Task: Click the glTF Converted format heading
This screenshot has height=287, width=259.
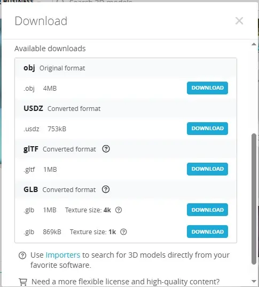Action: [x=60, y=149]
